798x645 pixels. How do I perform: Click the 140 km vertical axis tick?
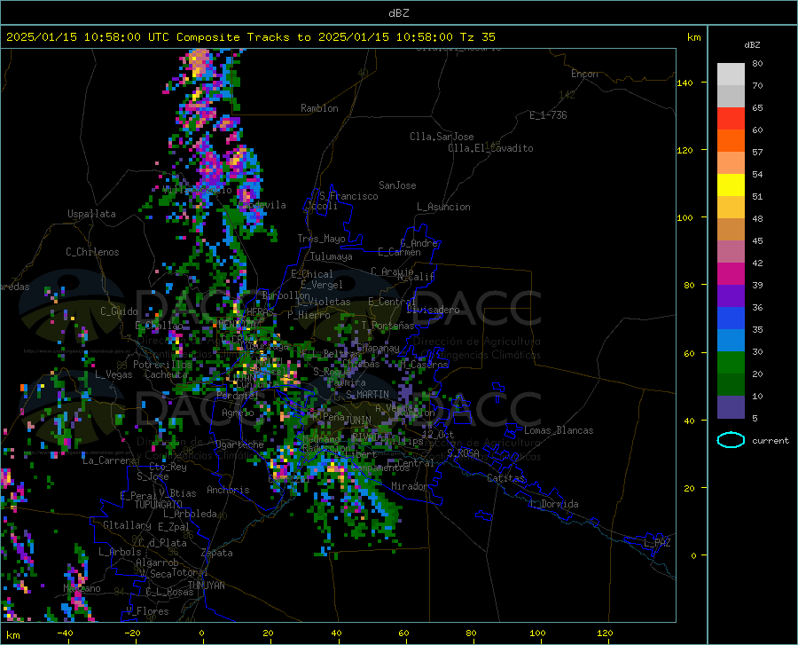click(685, 83)
